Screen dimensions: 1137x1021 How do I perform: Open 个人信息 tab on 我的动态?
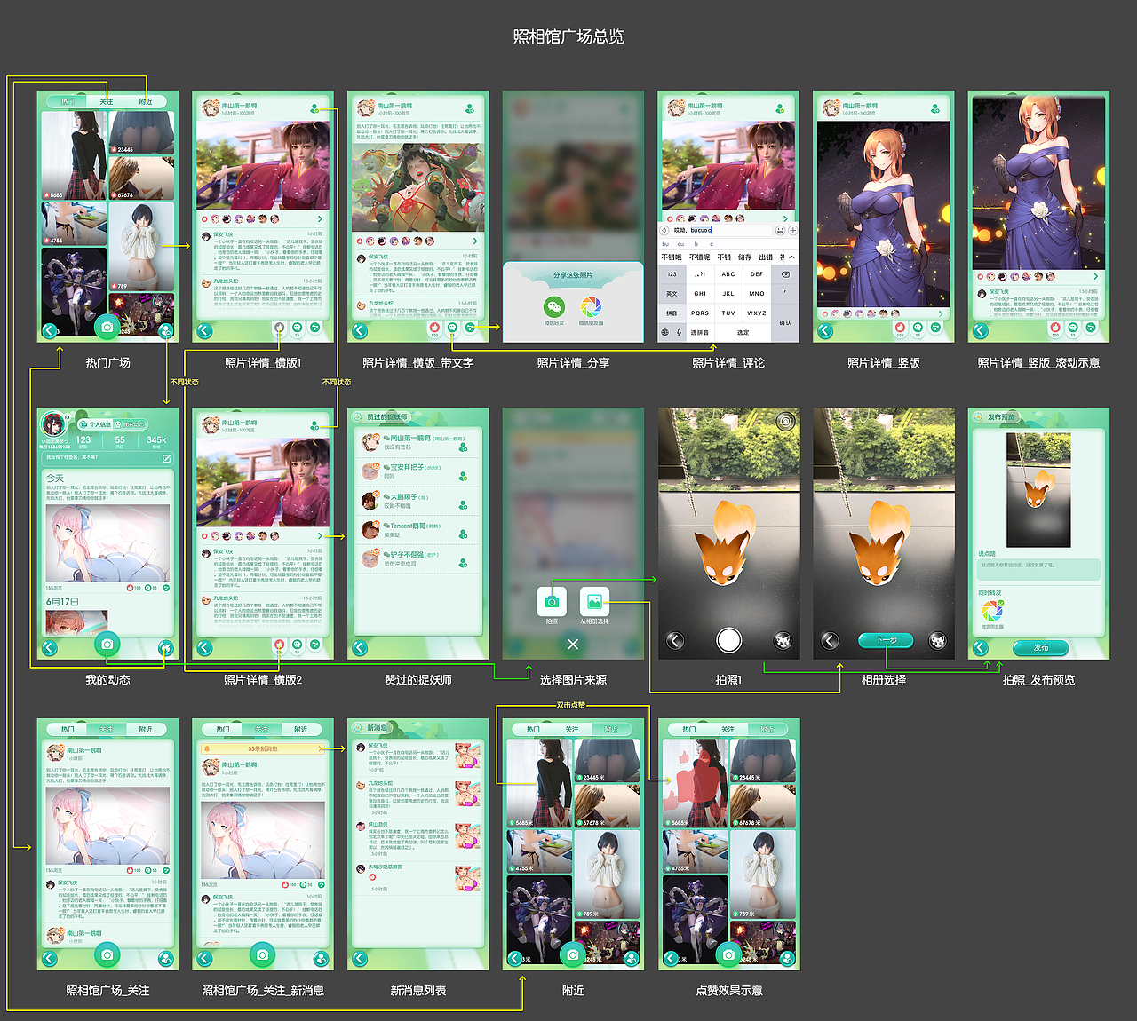(97, 424)
